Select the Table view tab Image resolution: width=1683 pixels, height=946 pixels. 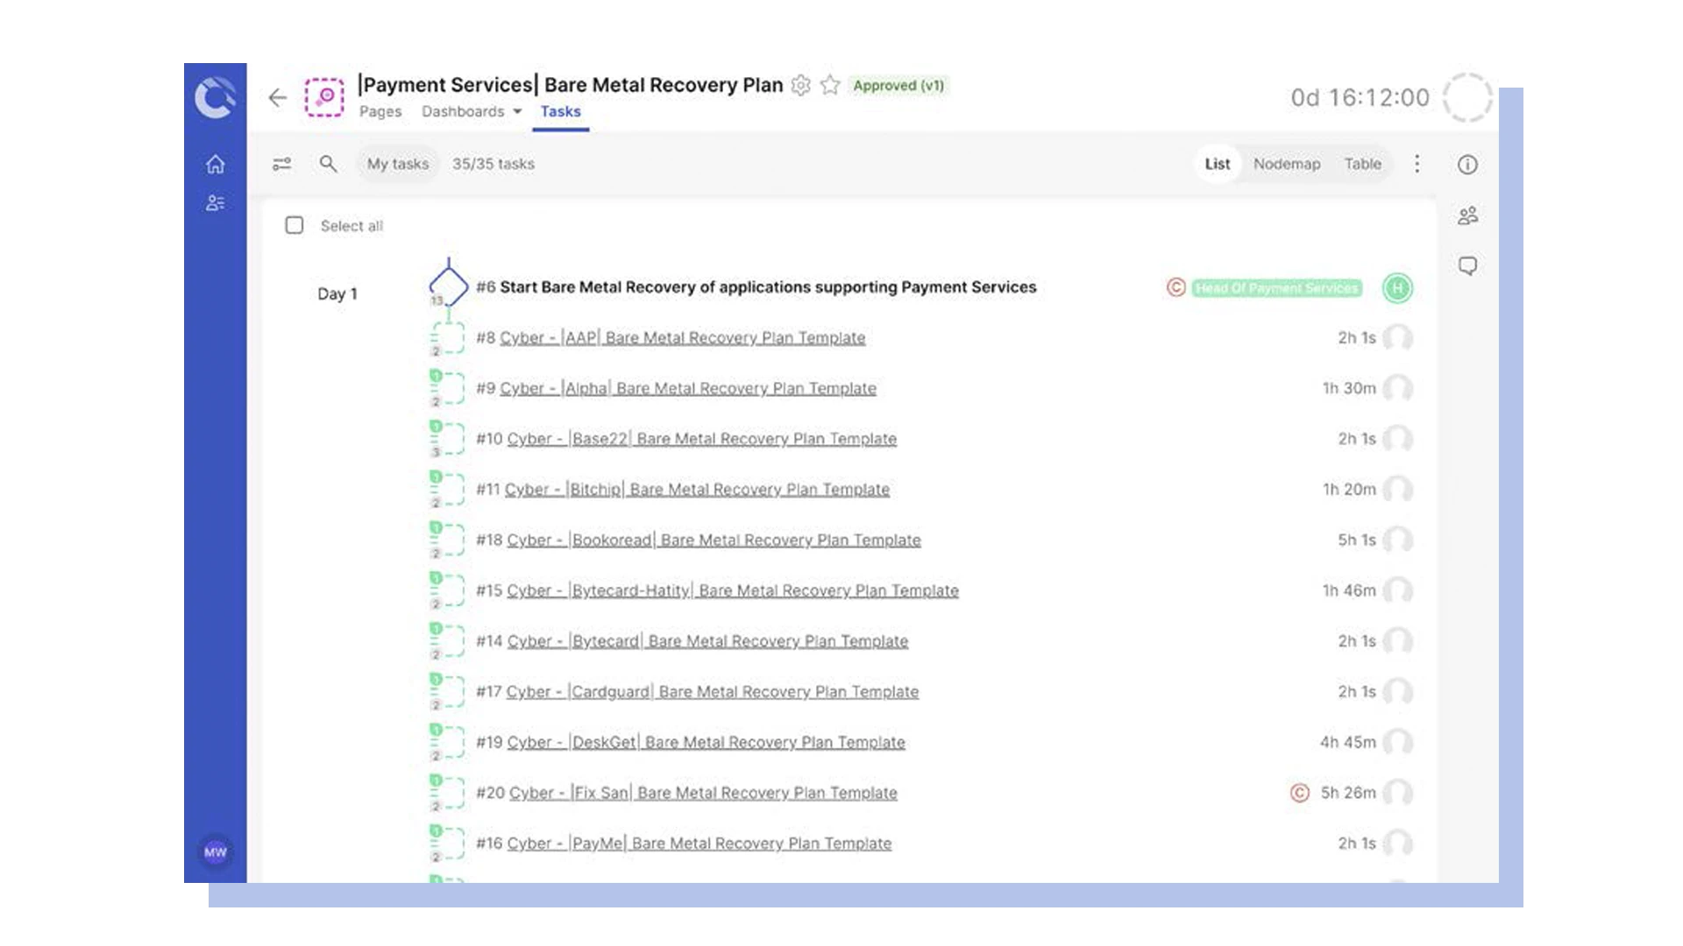click(1362, 164)
